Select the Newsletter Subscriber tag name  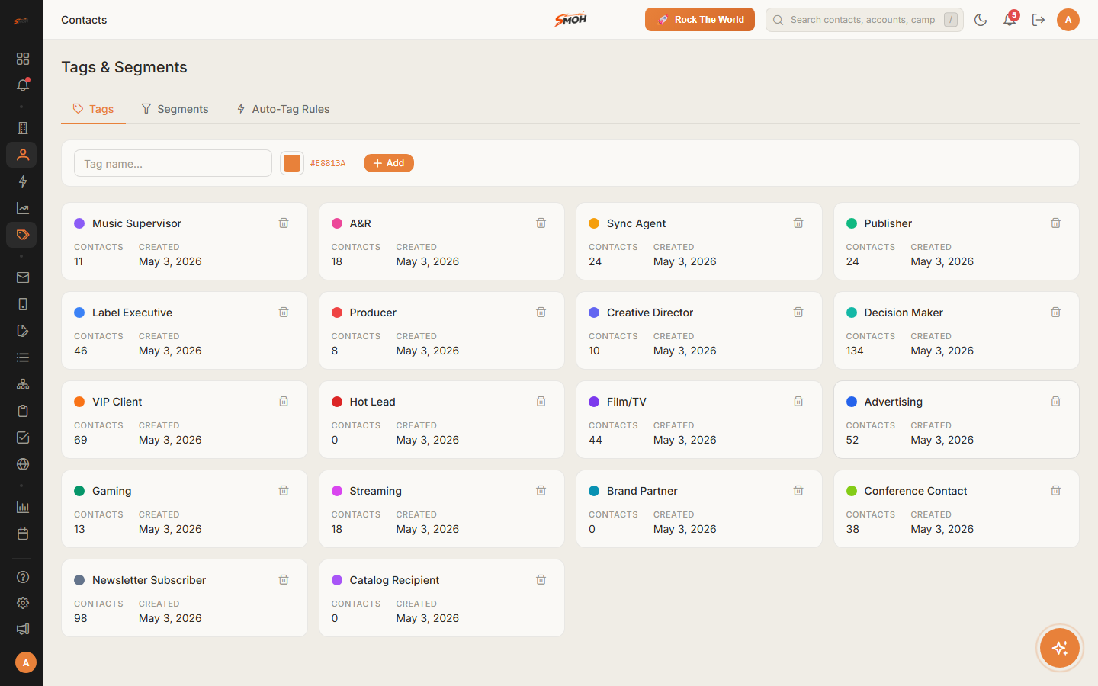coord(149,580)
